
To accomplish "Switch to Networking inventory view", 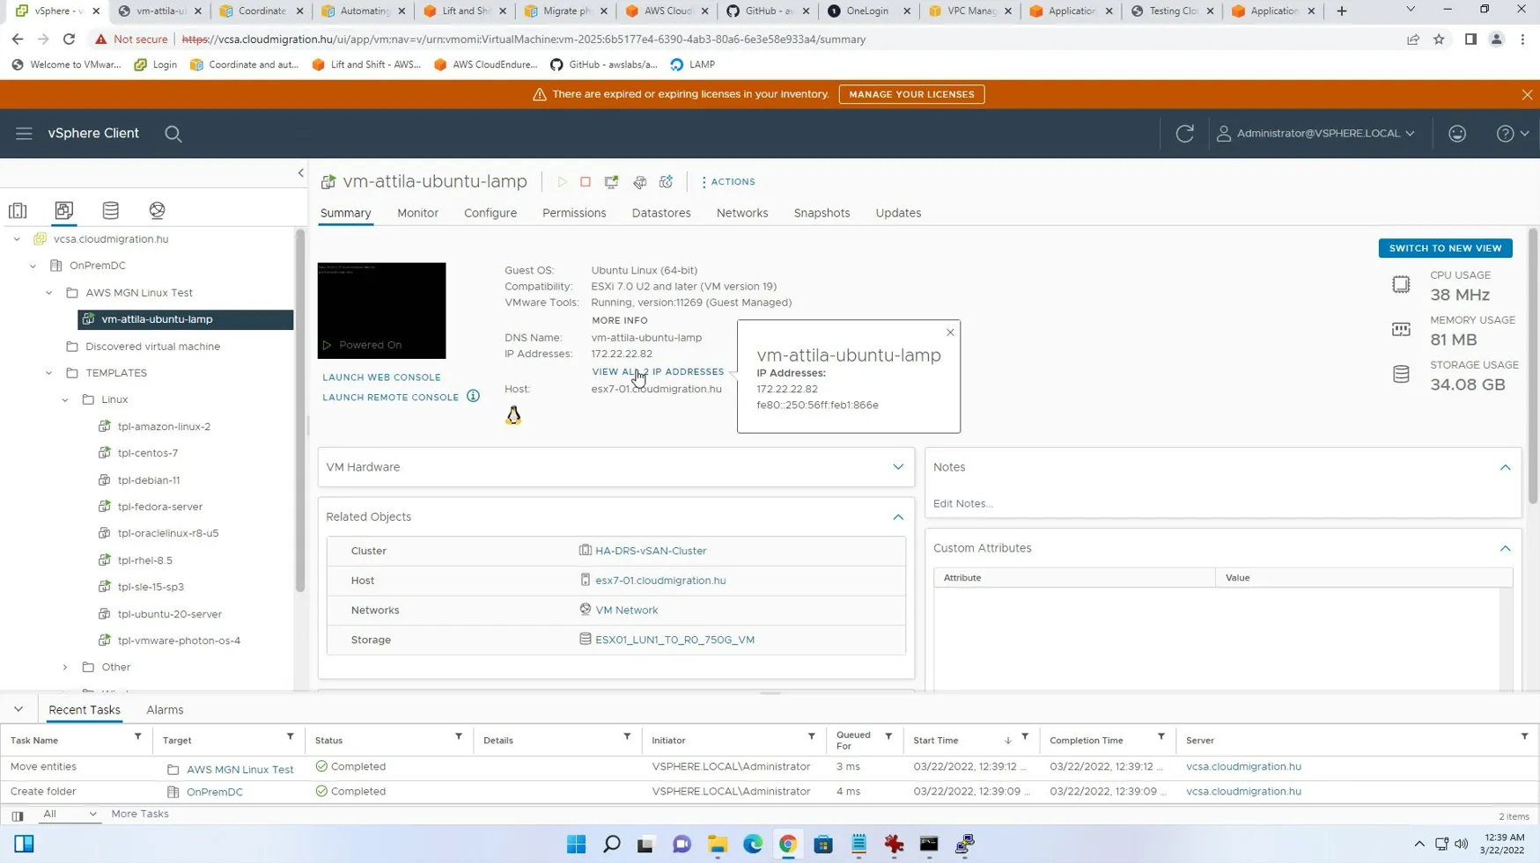I will pyautogui.click(x=157, y=210).
